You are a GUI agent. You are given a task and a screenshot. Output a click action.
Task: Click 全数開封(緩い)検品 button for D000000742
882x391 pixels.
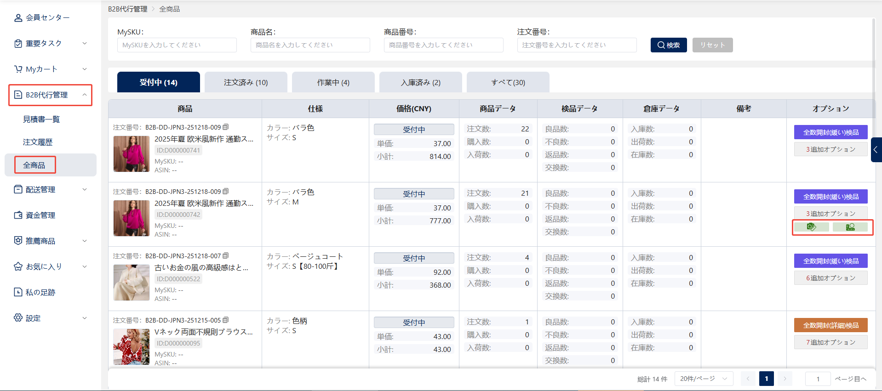point(831,197)
